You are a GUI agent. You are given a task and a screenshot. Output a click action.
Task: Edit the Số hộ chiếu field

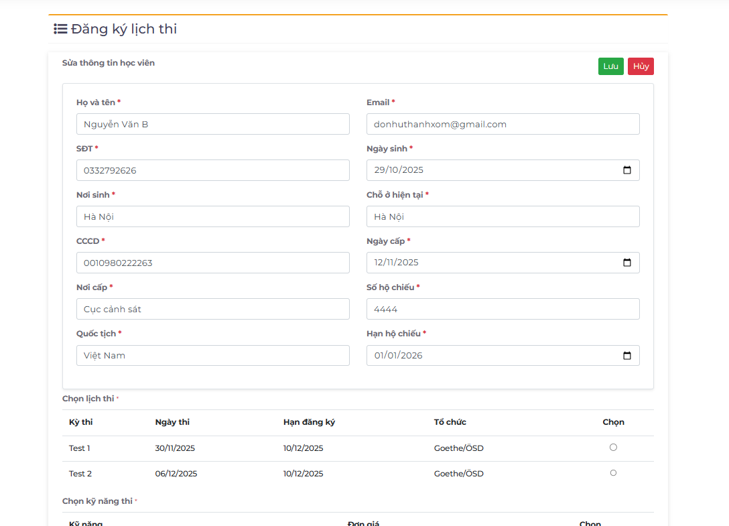(x=503, y=309)
